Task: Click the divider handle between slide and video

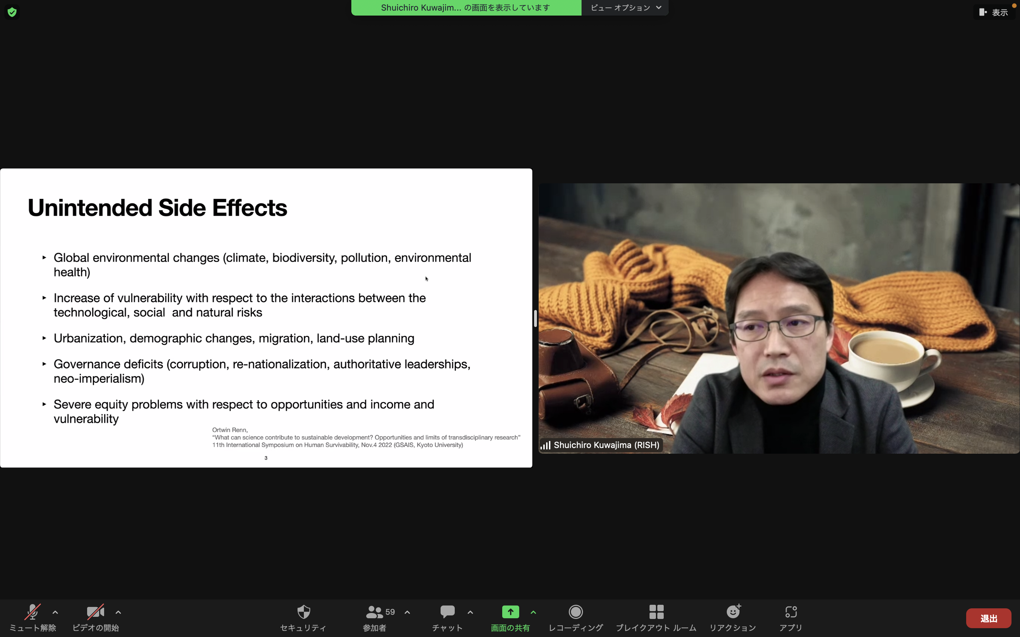Action: pos(535,318)
